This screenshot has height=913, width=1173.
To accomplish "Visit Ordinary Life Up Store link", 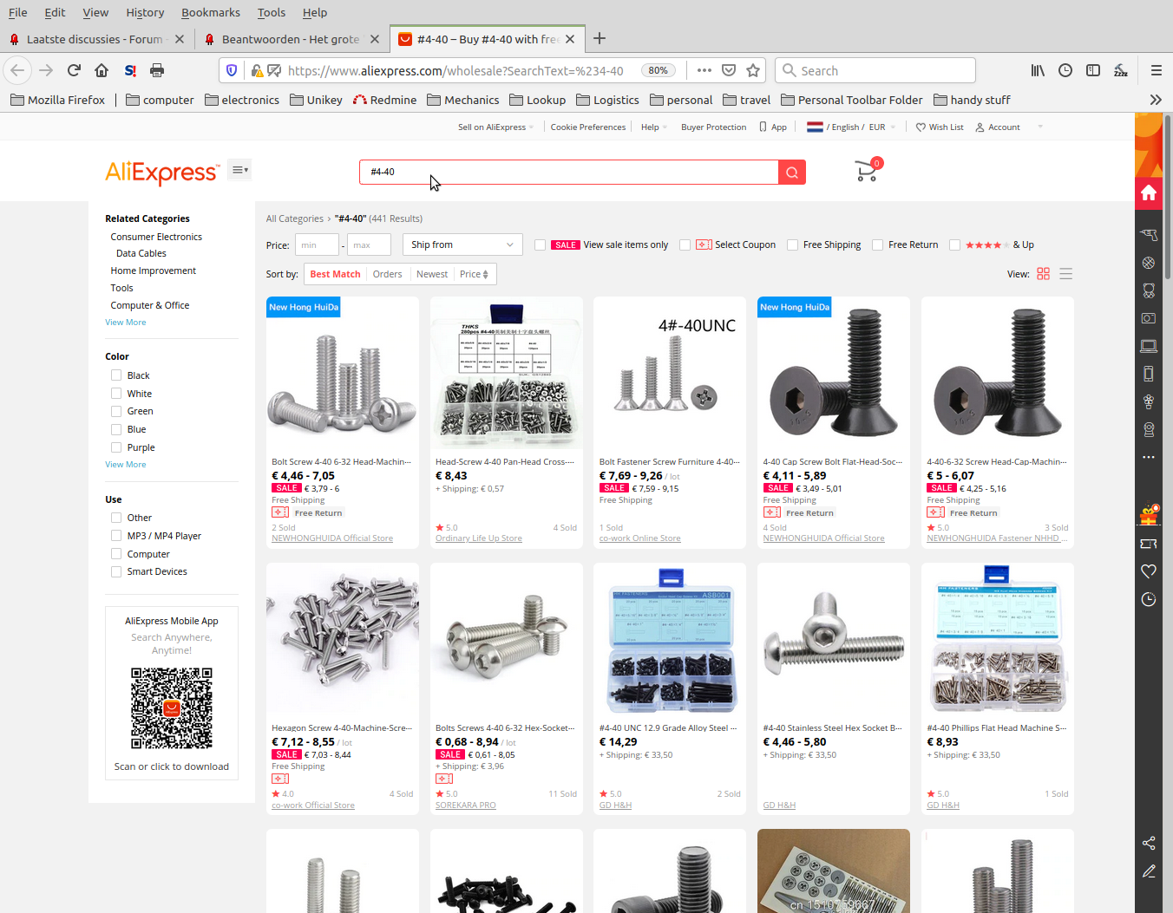I will 479,538.
